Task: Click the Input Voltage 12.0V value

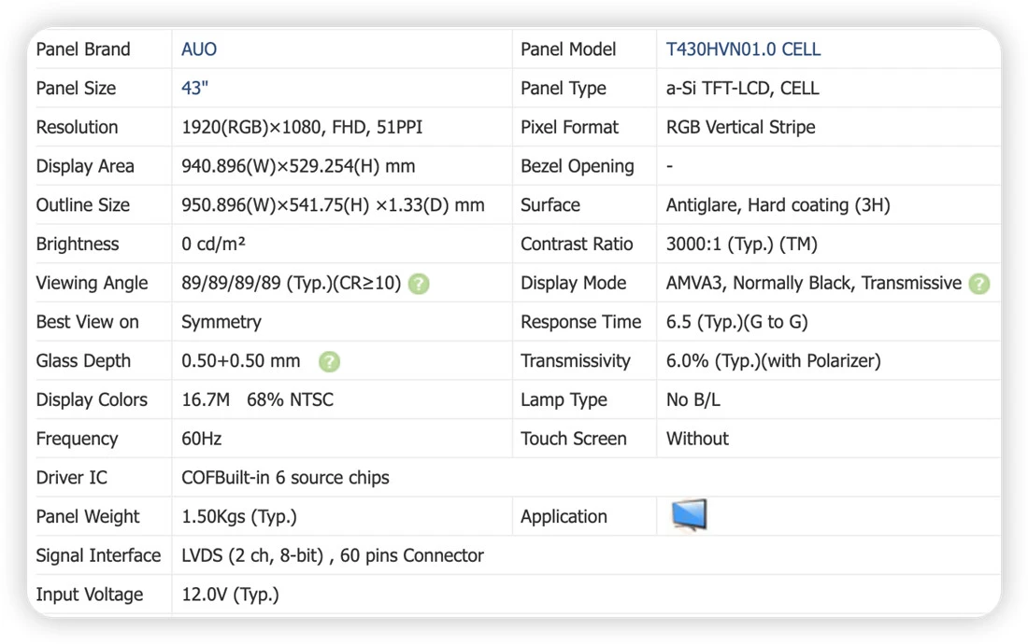Action: 230,595
